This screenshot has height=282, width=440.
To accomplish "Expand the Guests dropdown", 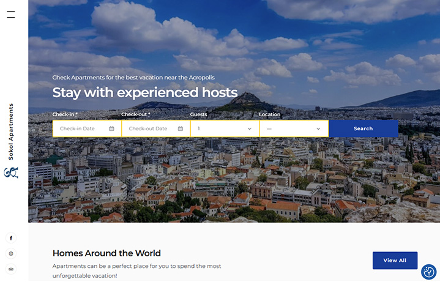I will (x=225, y=128).
